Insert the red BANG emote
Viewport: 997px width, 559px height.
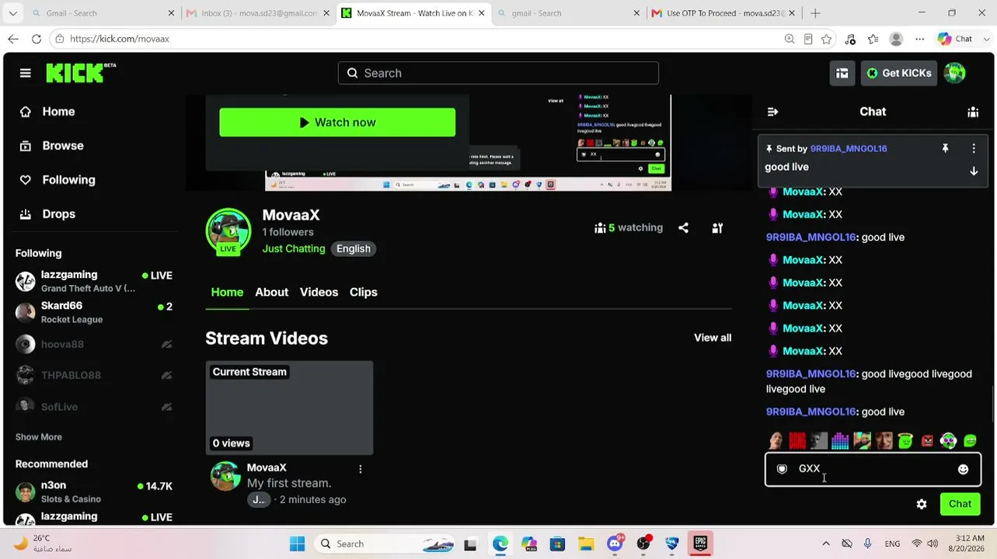(797, 441)
